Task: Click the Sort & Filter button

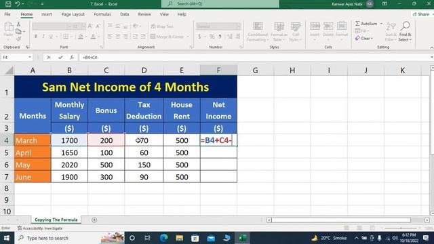Action: coord(391,32)
